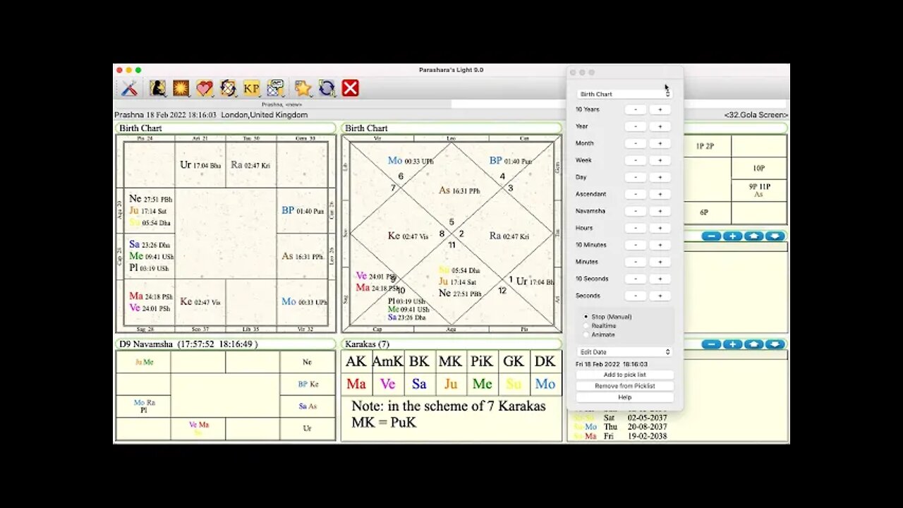Increase Minutes with plus button
903x508 pixels.
(x=660, y=262)
